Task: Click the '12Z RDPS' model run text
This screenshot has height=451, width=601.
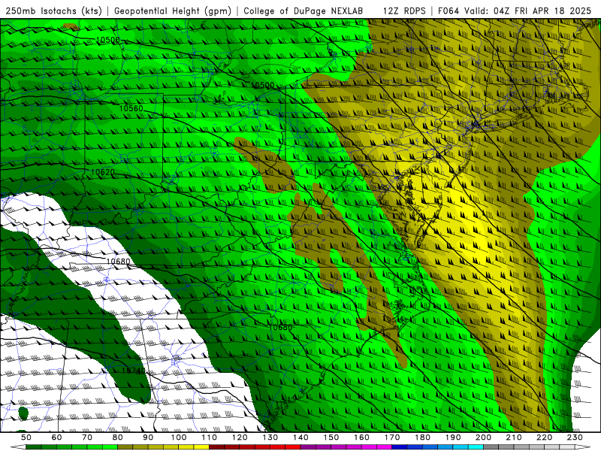Action: pyautogui.click(x=404, y=11)
